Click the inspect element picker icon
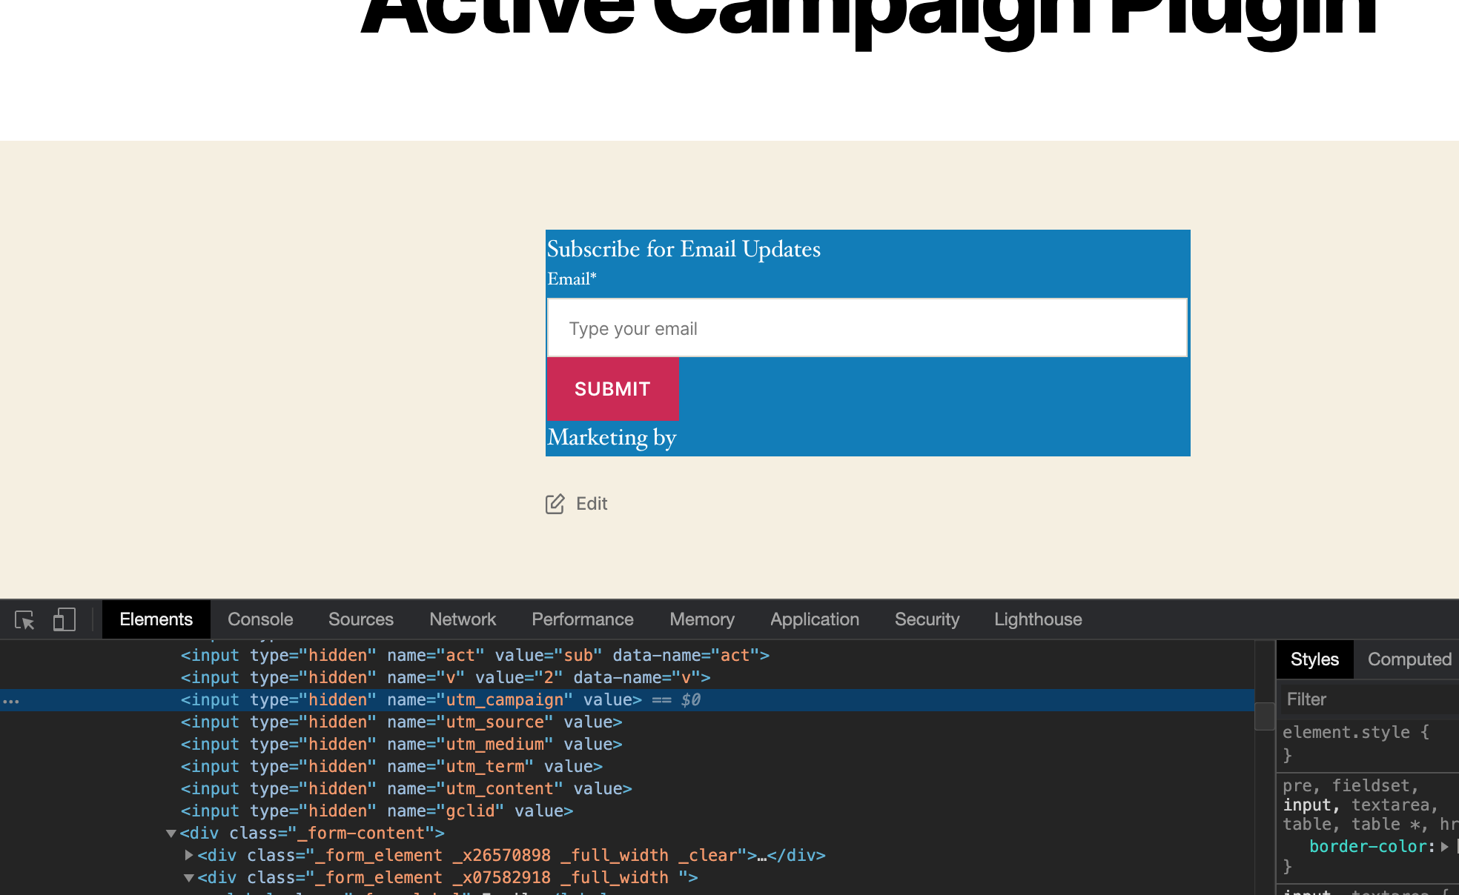Viewport: 1459px width, 895px height. click(x=24, y=619)
